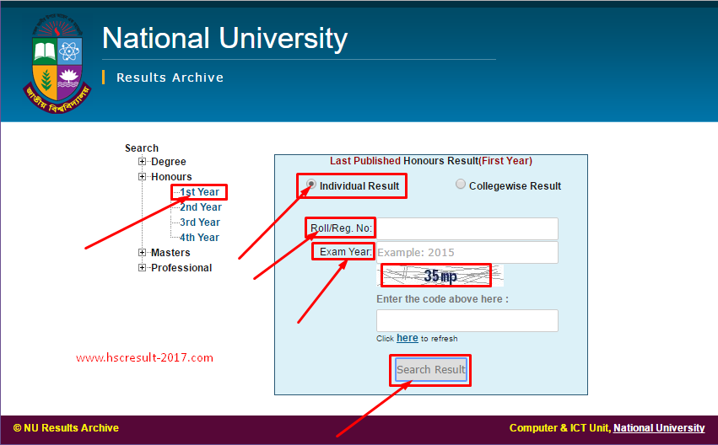Open the Professional category

click(x=181, y=267)
